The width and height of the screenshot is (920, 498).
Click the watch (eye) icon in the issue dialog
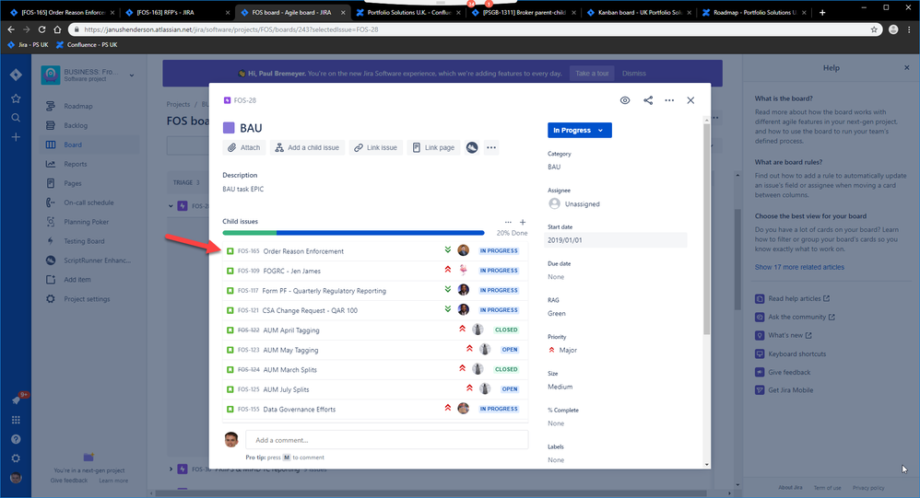(625, 100)
